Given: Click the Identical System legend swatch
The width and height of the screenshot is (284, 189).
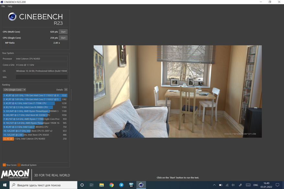Looking at the screenshot, I should click(19, 165).
